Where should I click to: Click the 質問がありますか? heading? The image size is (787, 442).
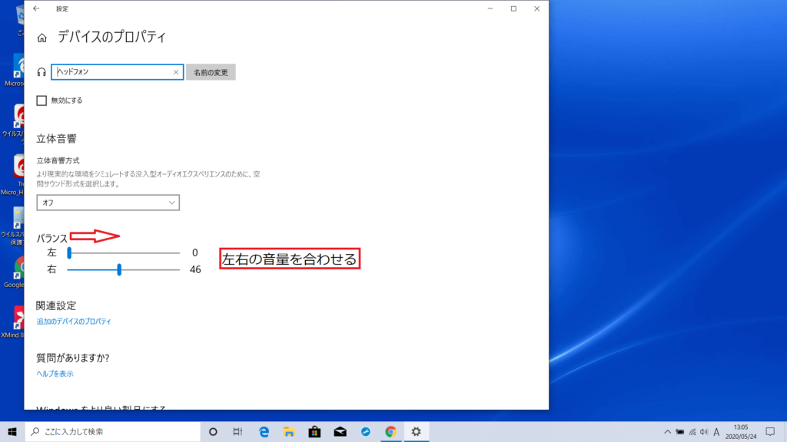pyautogui.click(x=73, y=358)
